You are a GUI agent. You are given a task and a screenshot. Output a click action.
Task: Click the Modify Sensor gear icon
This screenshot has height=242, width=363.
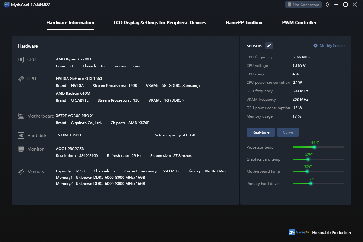(x=316, y=46)
